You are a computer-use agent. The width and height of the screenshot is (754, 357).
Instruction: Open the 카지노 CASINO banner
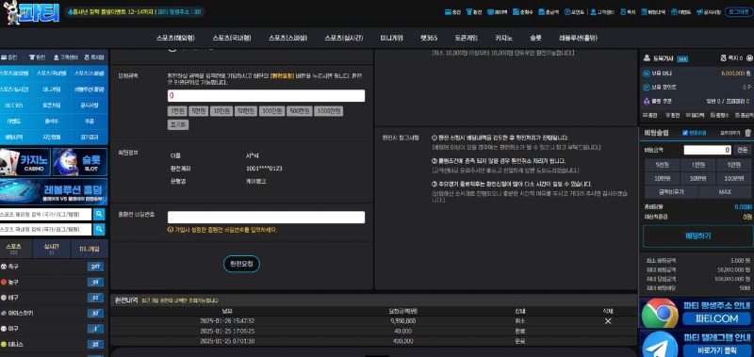click(25, 162)
